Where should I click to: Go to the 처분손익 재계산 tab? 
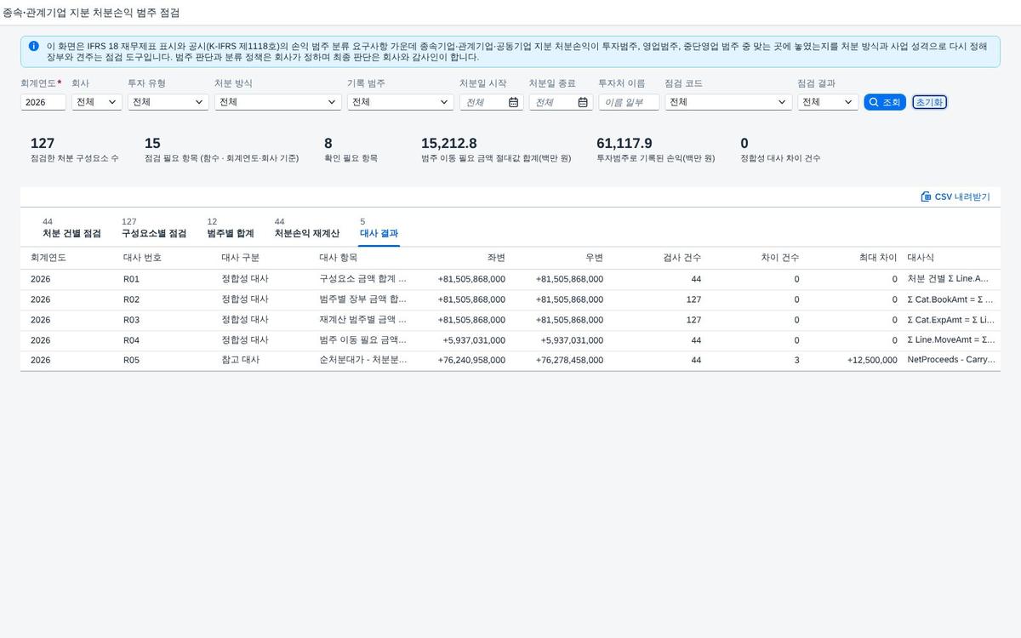click(307, 228)
